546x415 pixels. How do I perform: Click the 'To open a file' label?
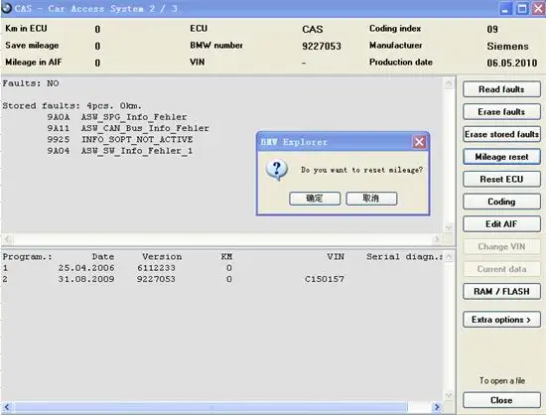tap(502, 380)
